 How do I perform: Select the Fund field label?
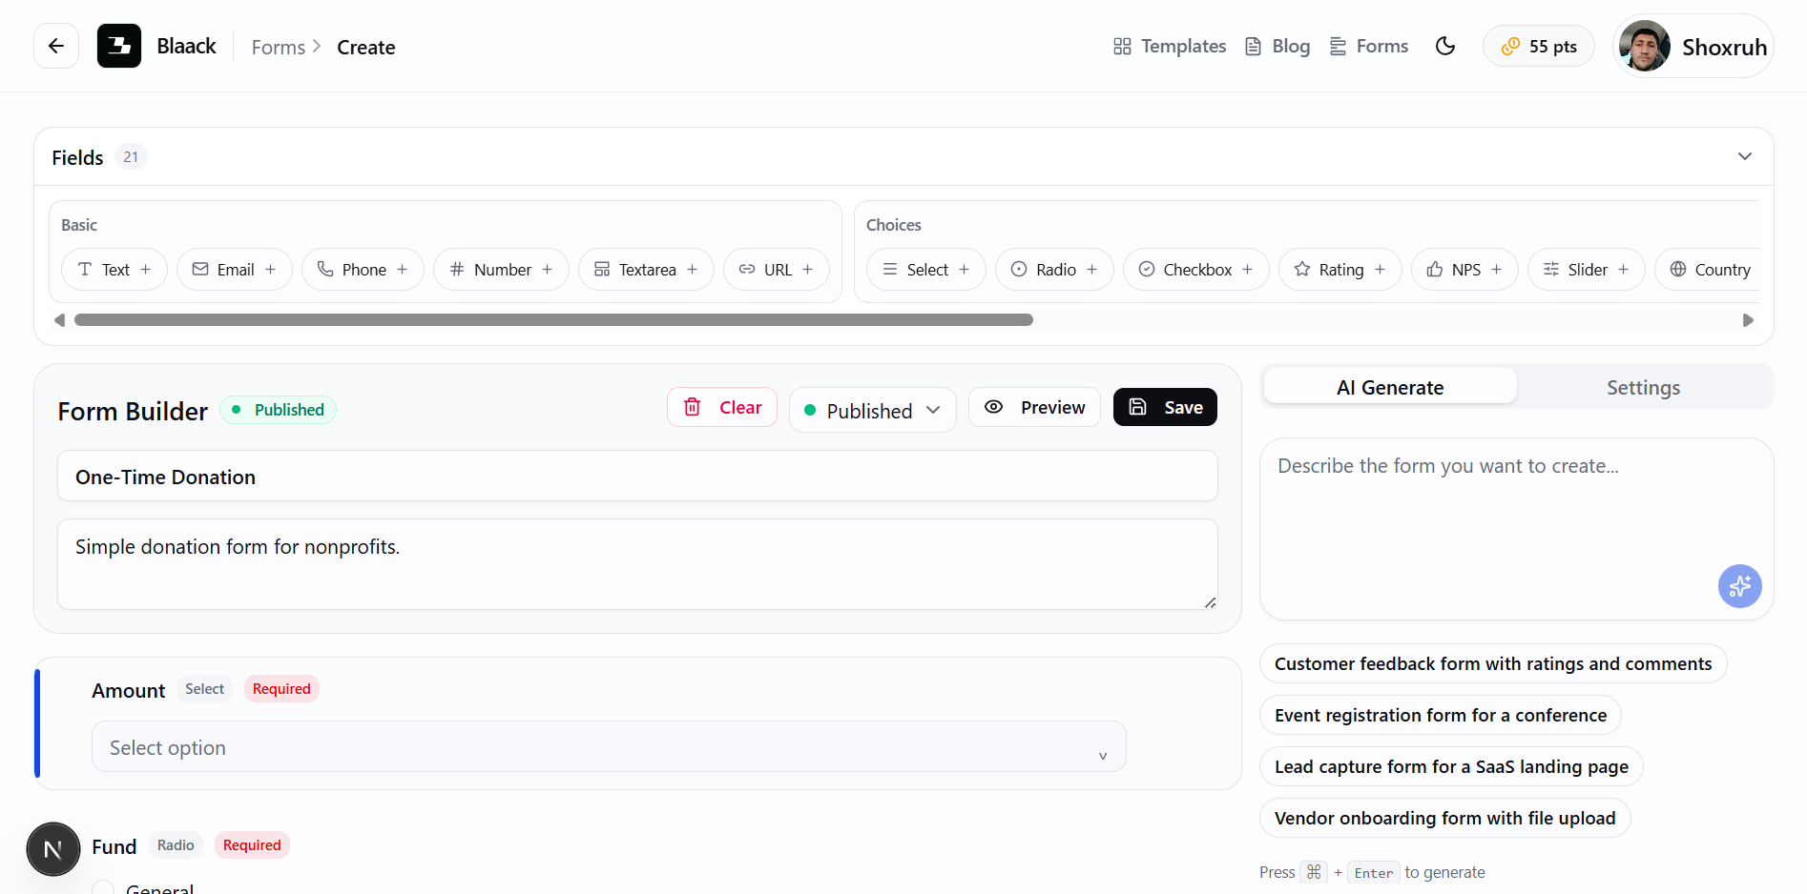click(114, 846)
